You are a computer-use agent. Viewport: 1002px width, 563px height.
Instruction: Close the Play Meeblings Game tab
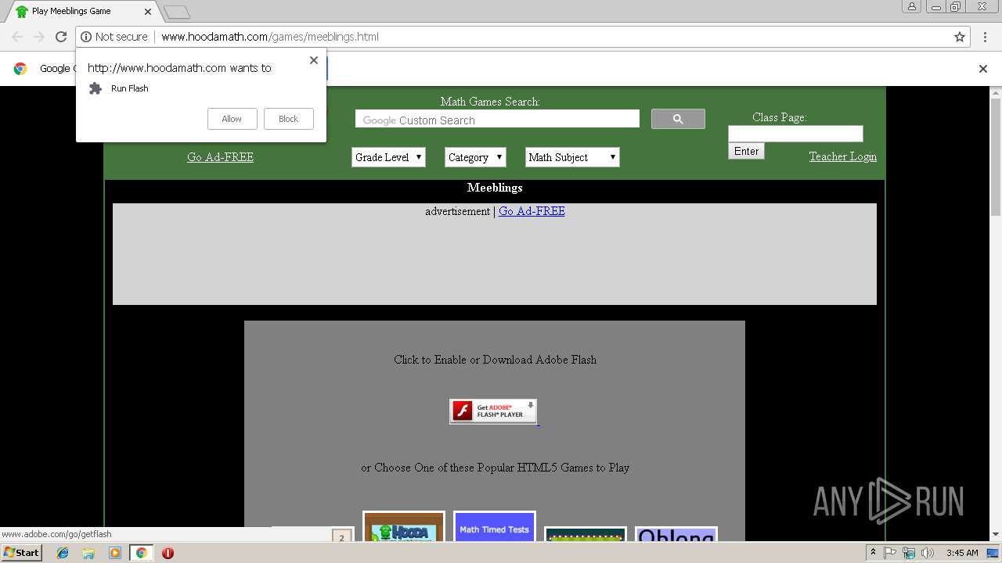pyautogui.click(x=148, y=12)
